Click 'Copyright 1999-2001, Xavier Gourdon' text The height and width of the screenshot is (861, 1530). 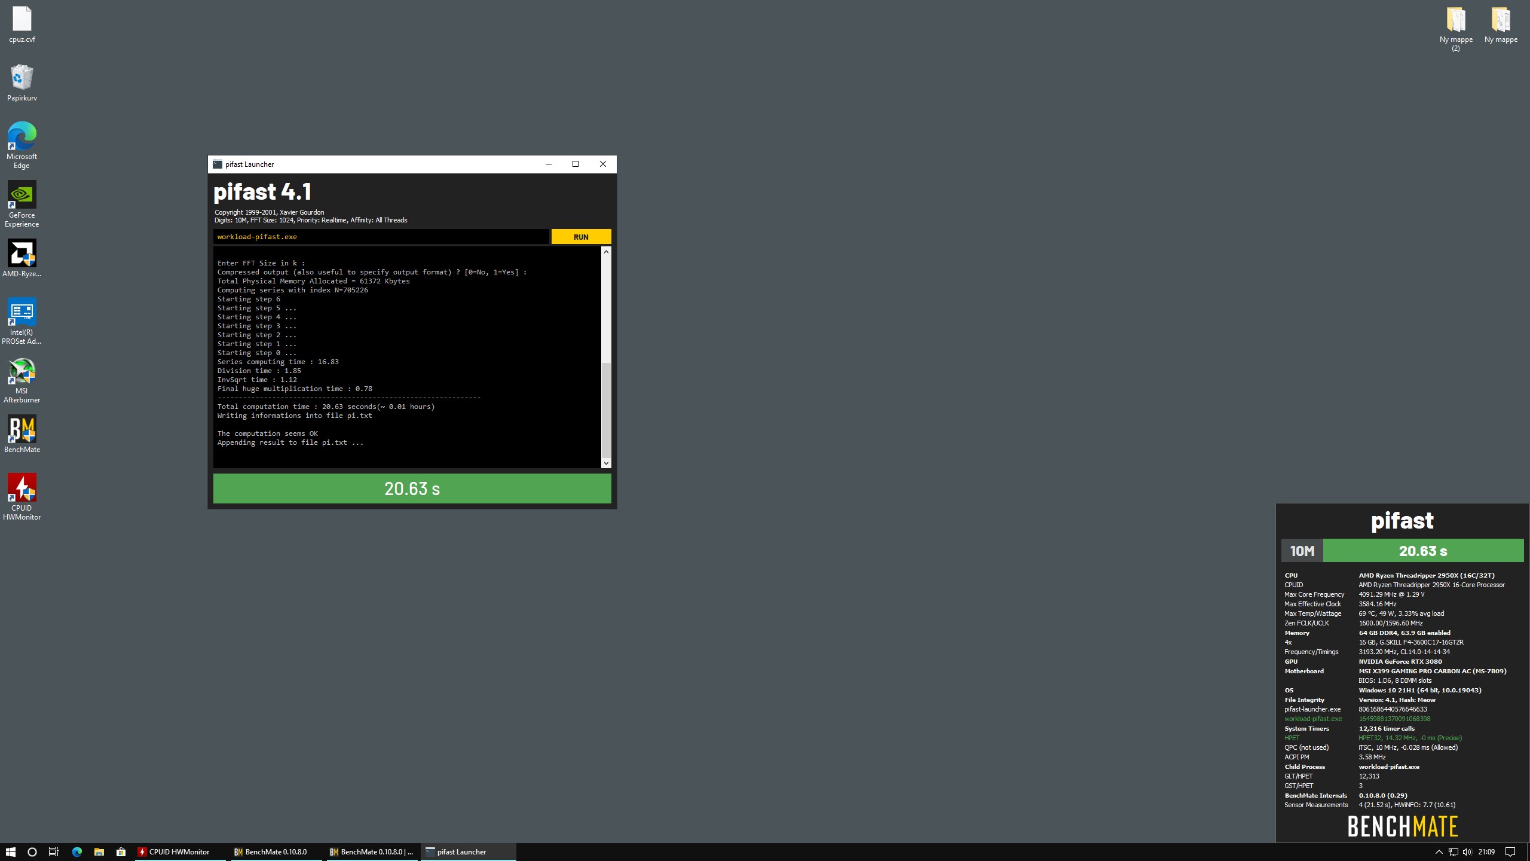[x=270, y=212]
